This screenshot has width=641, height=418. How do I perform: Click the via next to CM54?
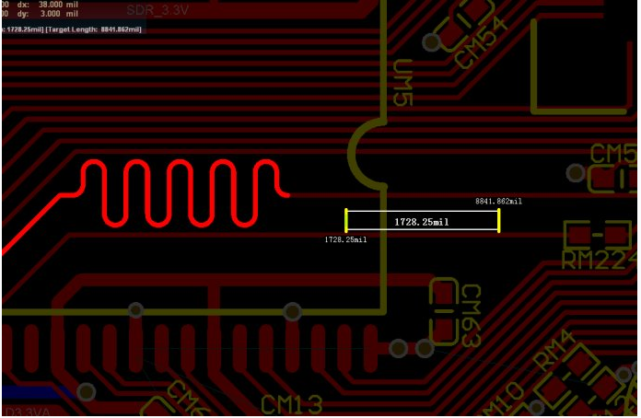click(x=430, y=42)
